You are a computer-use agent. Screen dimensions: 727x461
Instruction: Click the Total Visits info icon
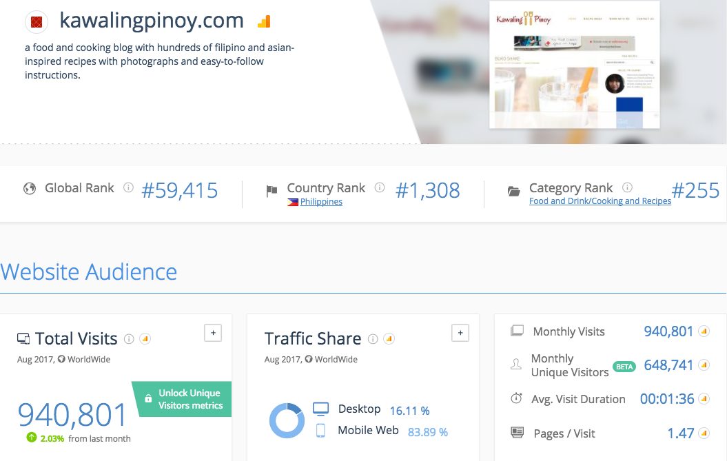tap(129, 339)
